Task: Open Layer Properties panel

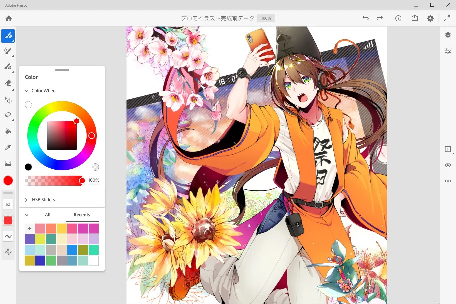Action: pyautogui.click(x=448, y=51)
